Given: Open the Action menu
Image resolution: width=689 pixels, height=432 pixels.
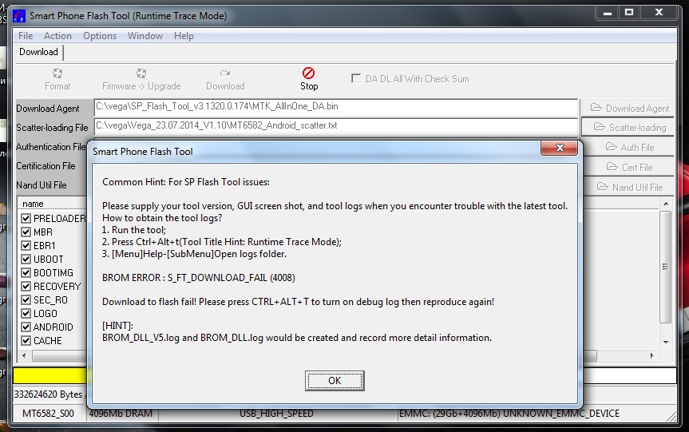Looking at the screenshot, I should [57, 36].
